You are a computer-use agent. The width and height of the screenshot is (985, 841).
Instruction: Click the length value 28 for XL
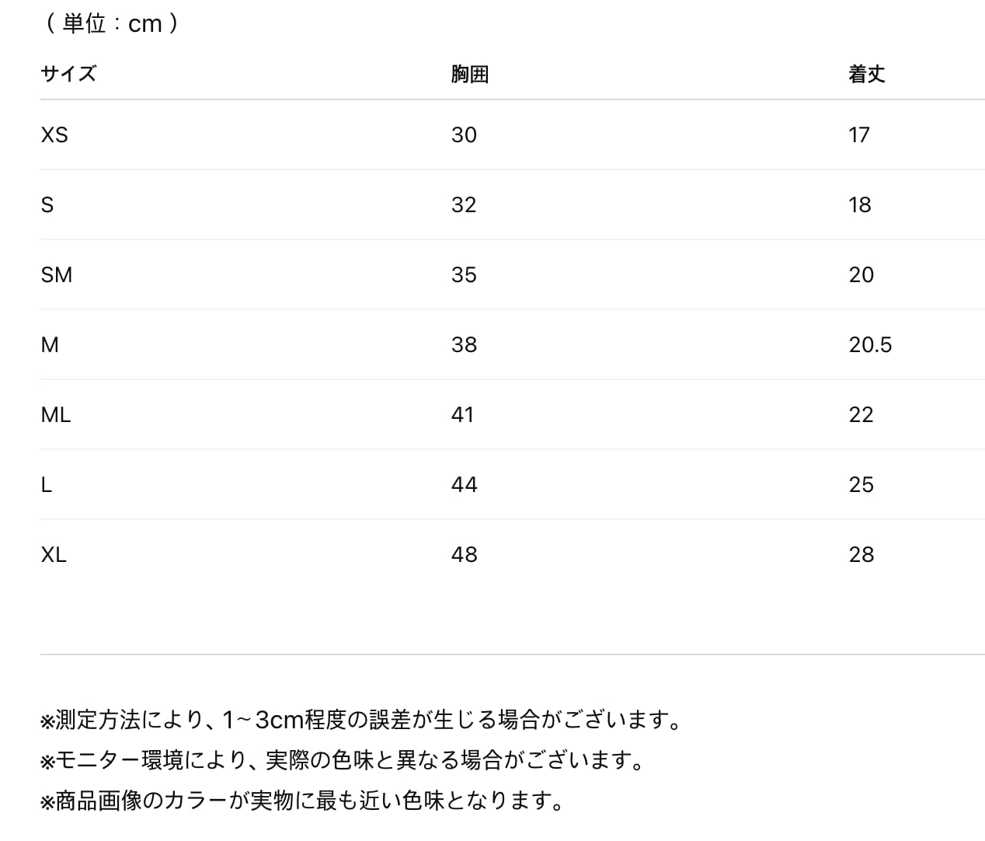click(861, 555)
